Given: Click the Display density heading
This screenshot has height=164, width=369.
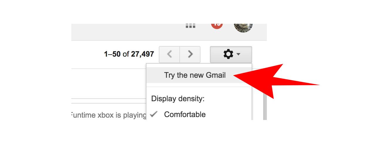Looking at the screenshot, I should [x=178, y=99].
